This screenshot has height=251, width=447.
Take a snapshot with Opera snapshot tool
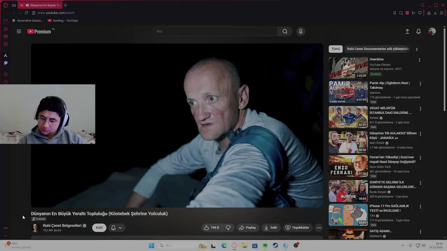point(401,13)
